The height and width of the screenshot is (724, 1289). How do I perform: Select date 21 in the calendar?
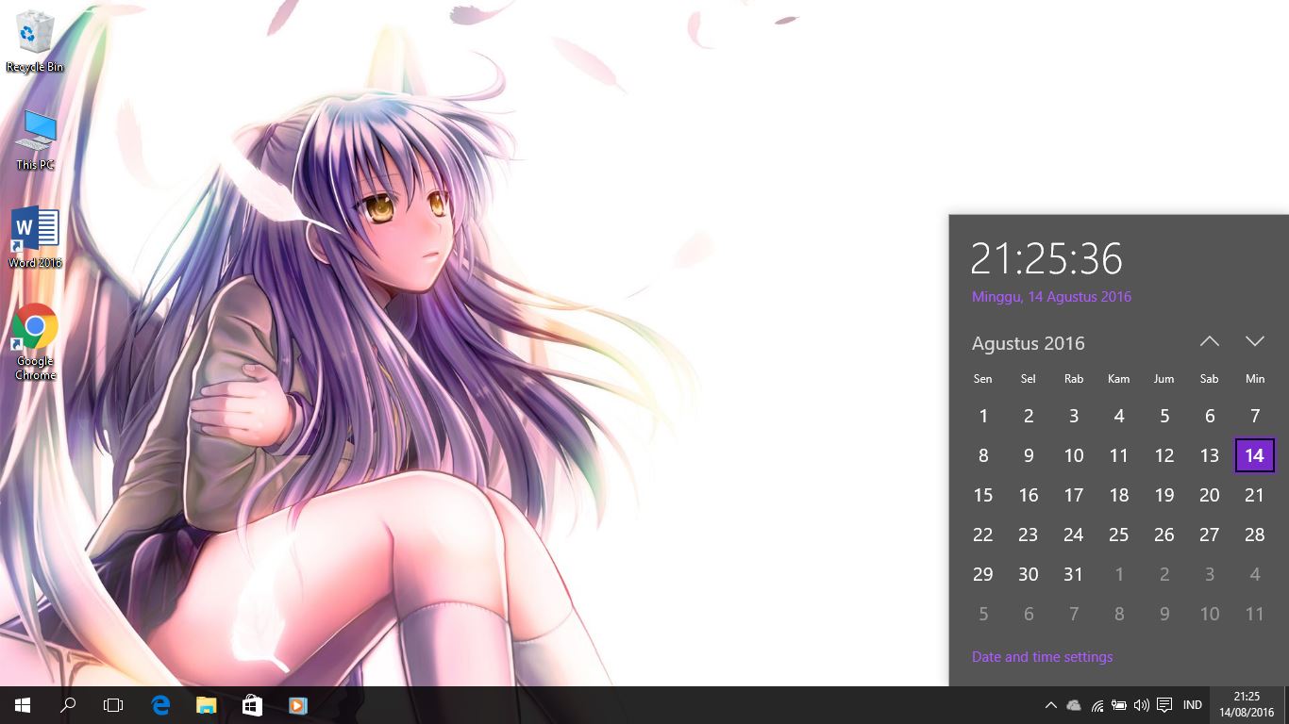coord(1255,495)
